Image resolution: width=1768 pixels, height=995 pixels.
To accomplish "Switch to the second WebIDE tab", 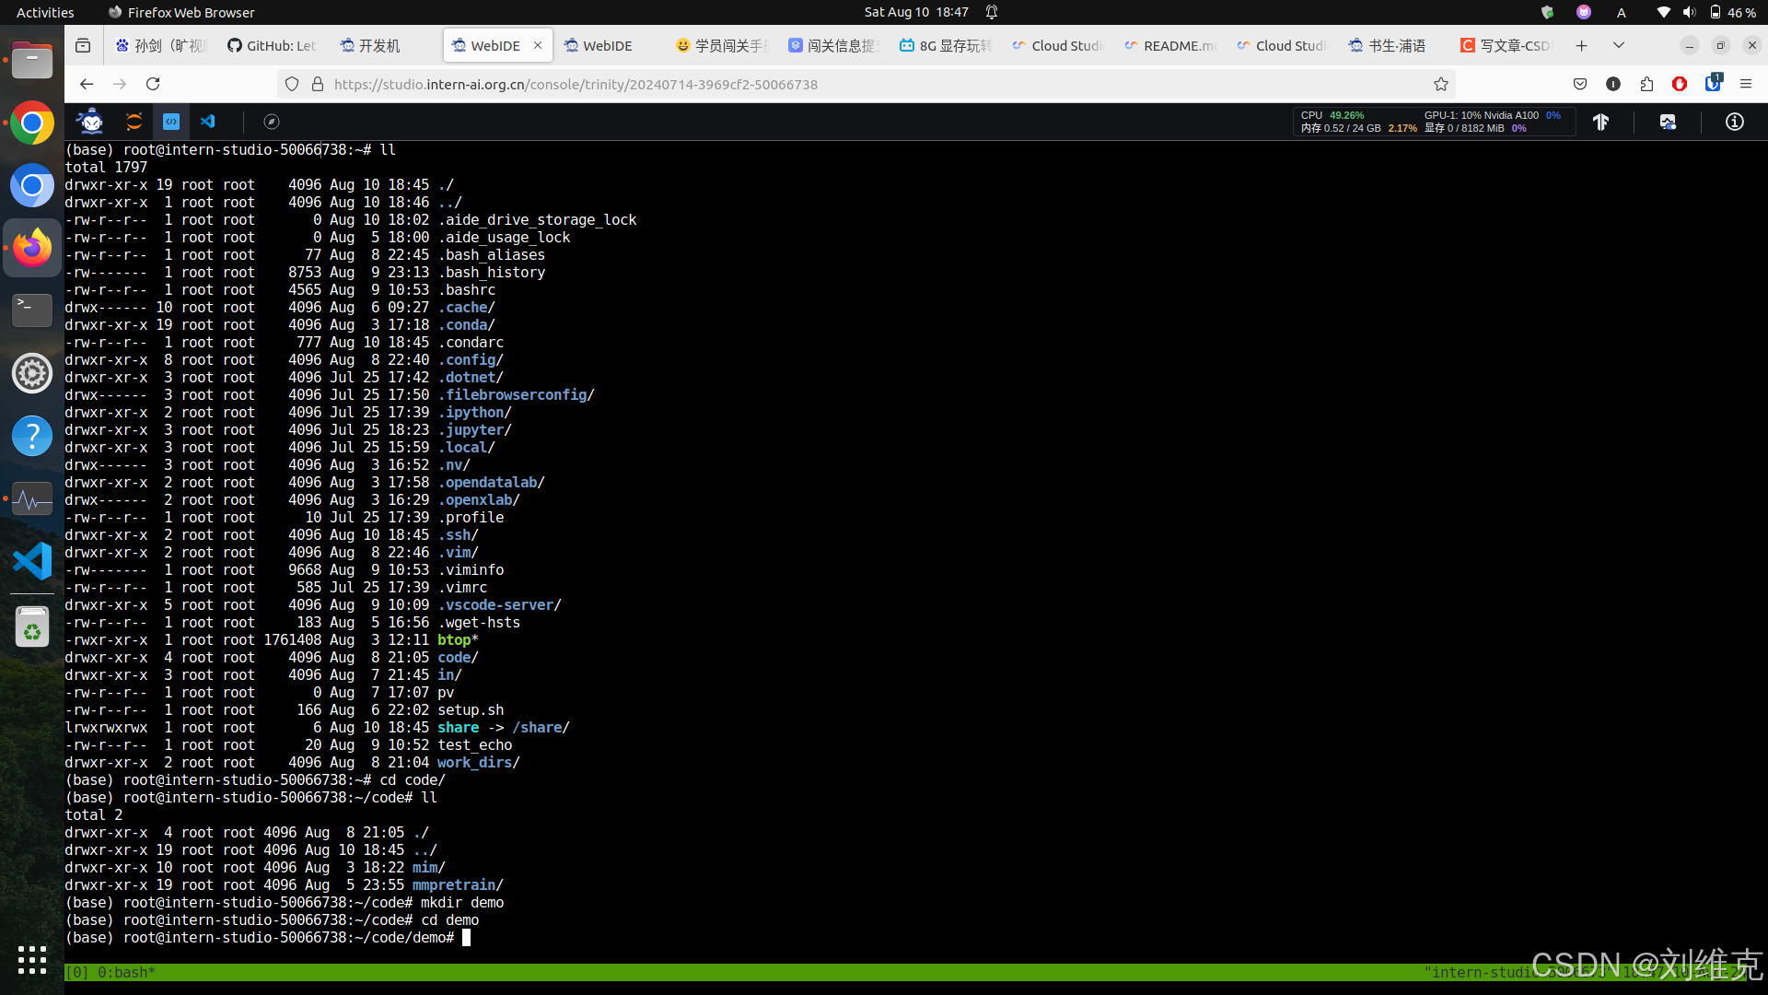I will click(608, 45).
